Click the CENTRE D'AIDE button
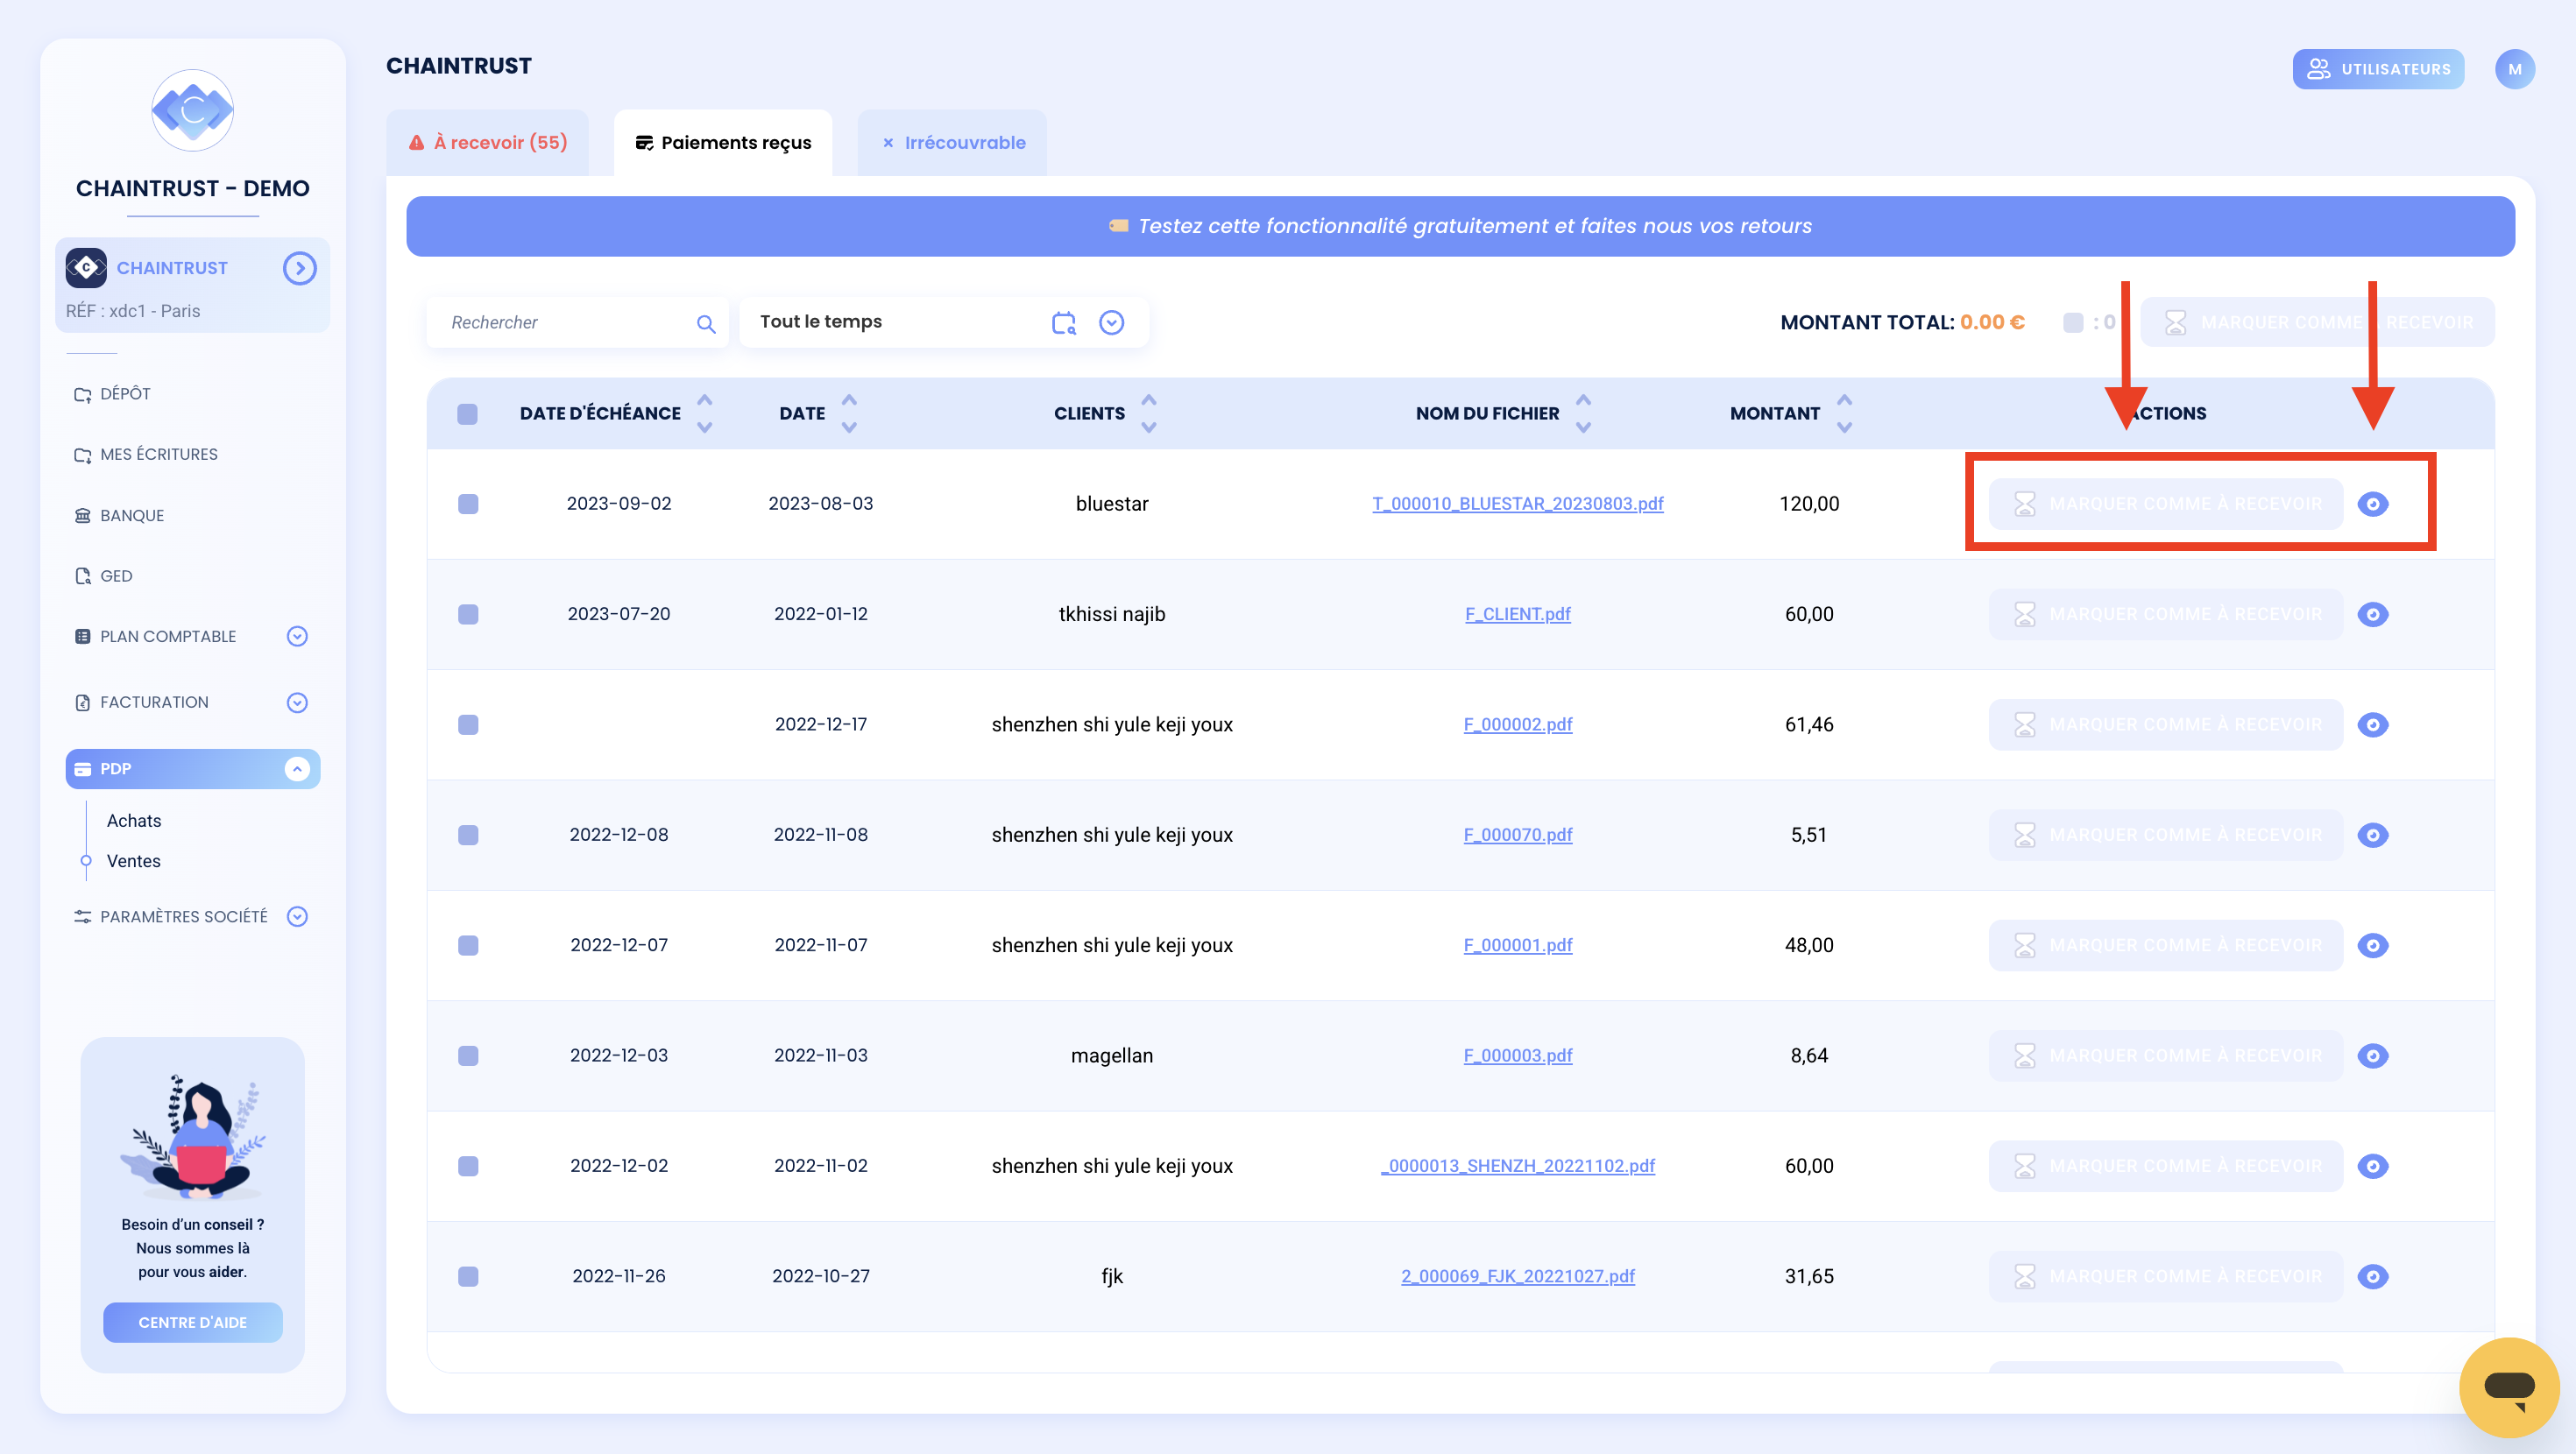 (192, 1322)
